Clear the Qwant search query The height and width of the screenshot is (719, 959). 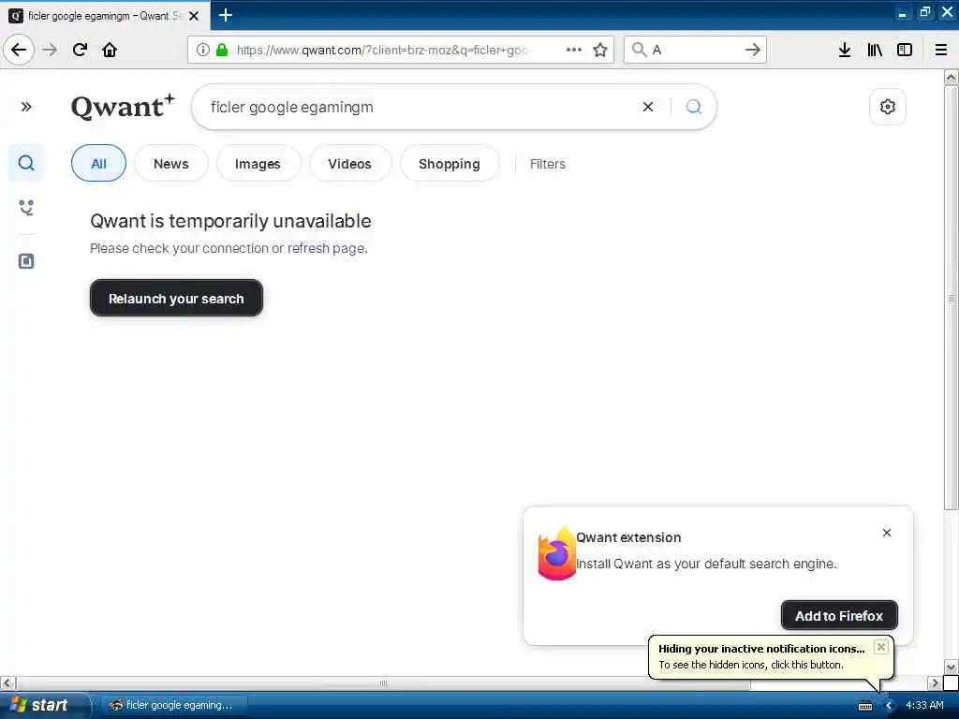648,107
